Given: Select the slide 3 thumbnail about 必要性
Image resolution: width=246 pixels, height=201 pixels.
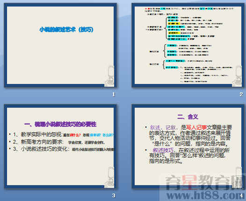Looking at the screenshot, I should coord(60,146).
